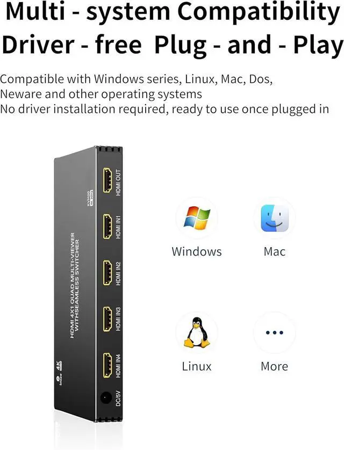
Task: Click the Mac Finder face icon
Action: 275,218
